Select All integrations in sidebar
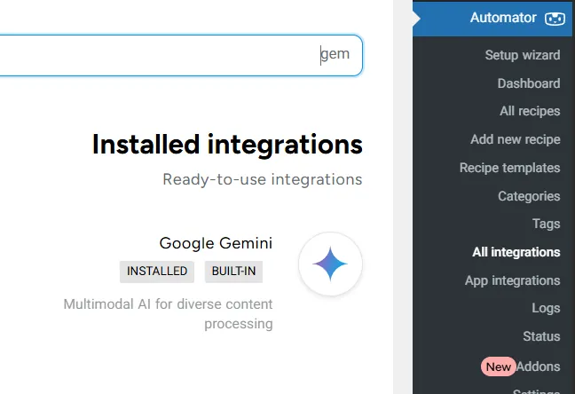 (x=516, y=252)
